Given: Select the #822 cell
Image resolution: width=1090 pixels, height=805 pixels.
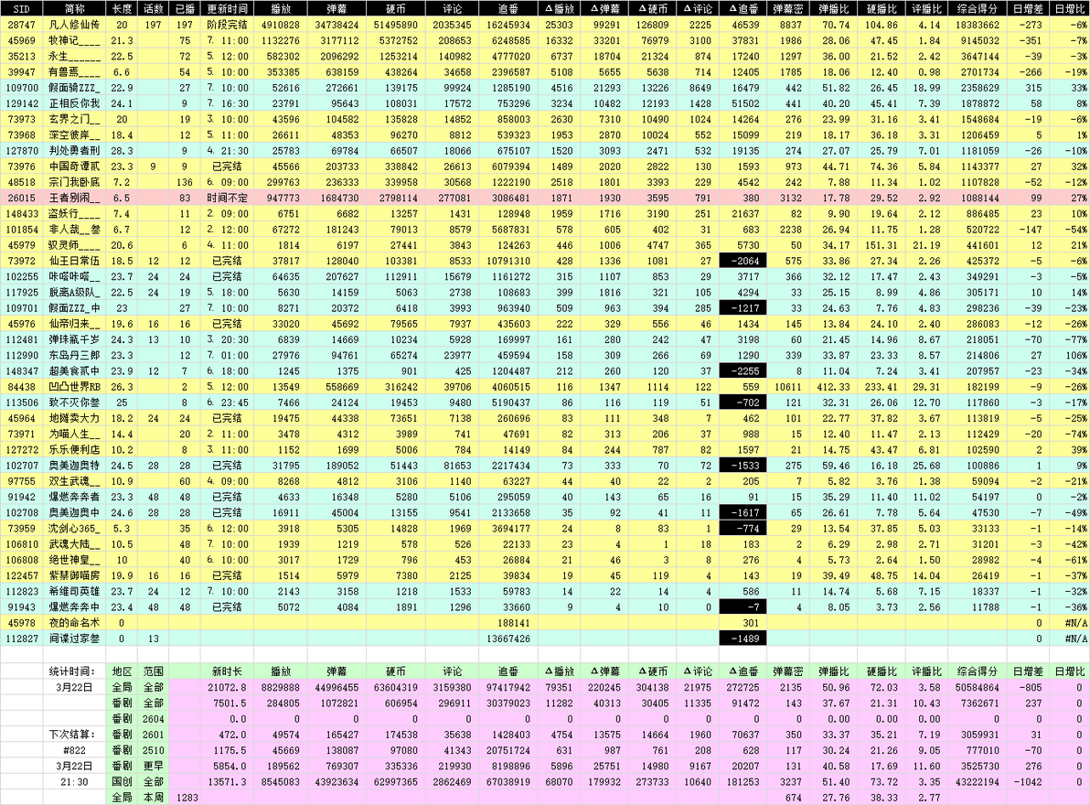Looking at the screenshot, I should click(75, 751).
